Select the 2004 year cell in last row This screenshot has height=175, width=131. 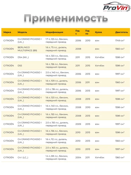[x=78, y=157]
